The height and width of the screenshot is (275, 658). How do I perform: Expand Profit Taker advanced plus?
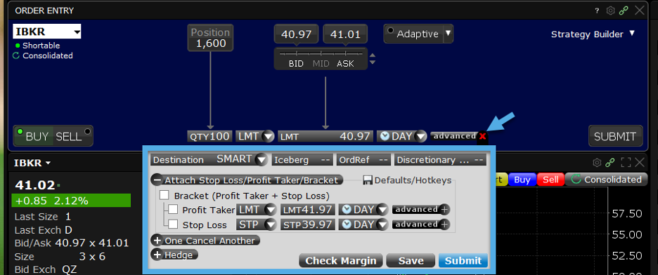444,209
